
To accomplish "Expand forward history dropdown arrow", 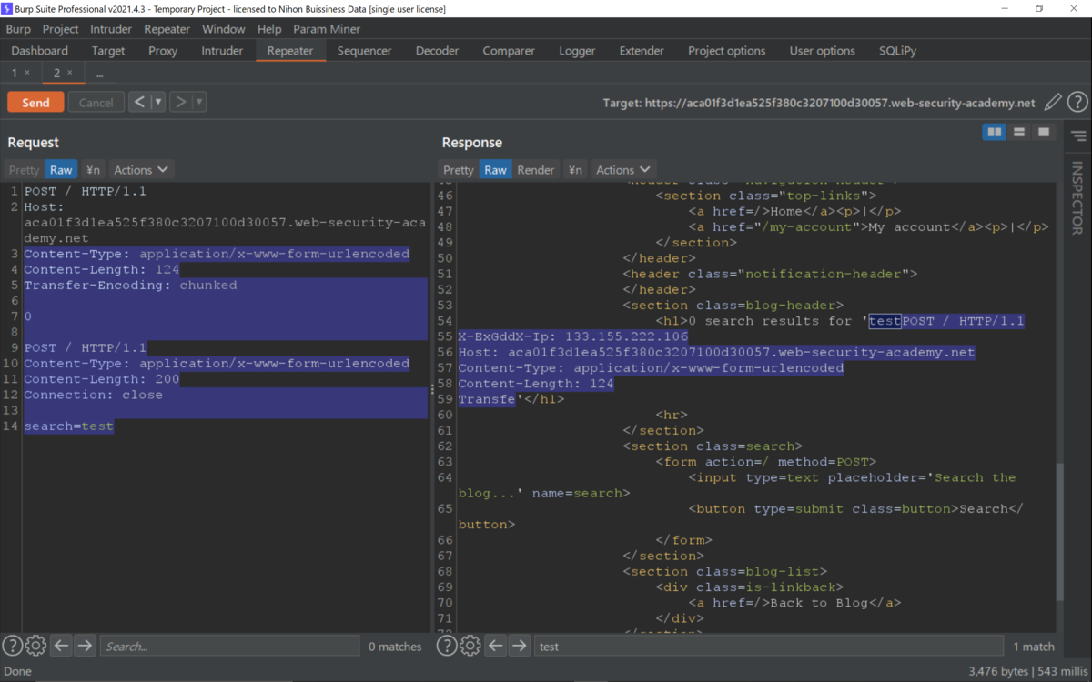I will tap(199, 102).
